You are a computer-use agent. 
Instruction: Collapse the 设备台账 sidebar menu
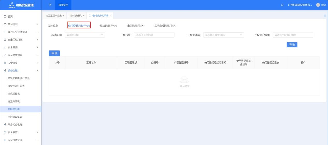point(20,70)
